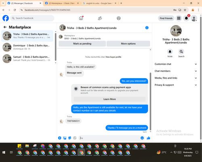Open the Windows notification center icon

tap(197, 152)
